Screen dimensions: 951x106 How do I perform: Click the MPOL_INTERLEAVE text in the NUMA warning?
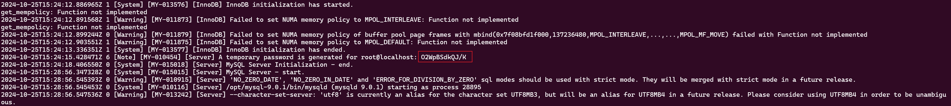click(393, 19)
